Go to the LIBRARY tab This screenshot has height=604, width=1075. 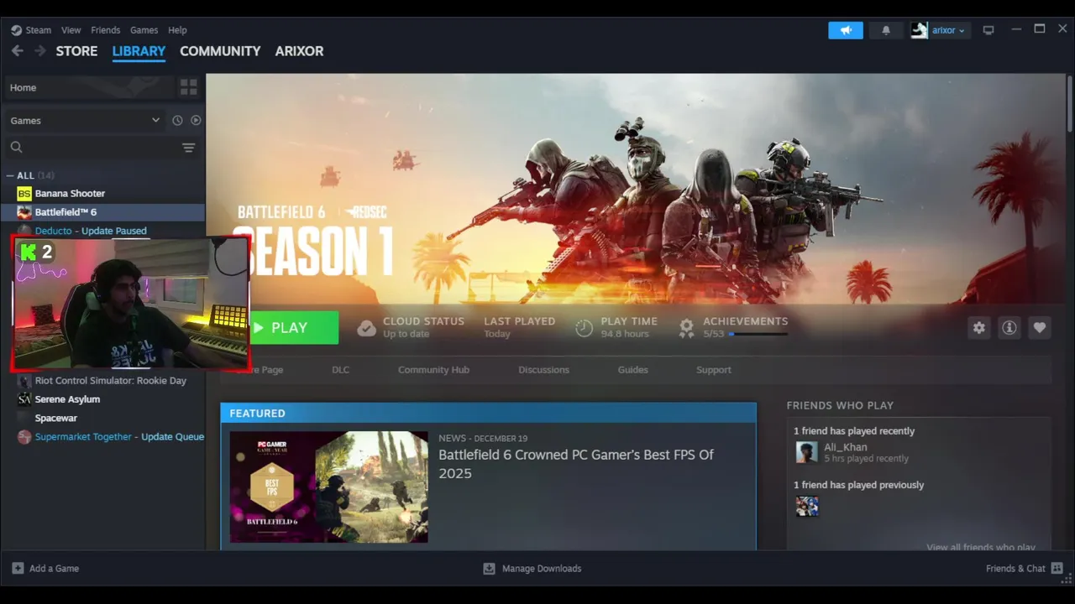tap(139, 51)
